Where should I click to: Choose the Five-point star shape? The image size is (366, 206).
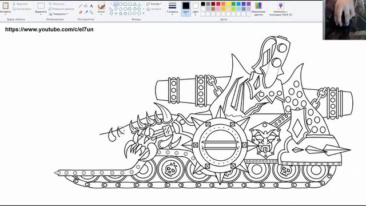click(x=121, y=13)
